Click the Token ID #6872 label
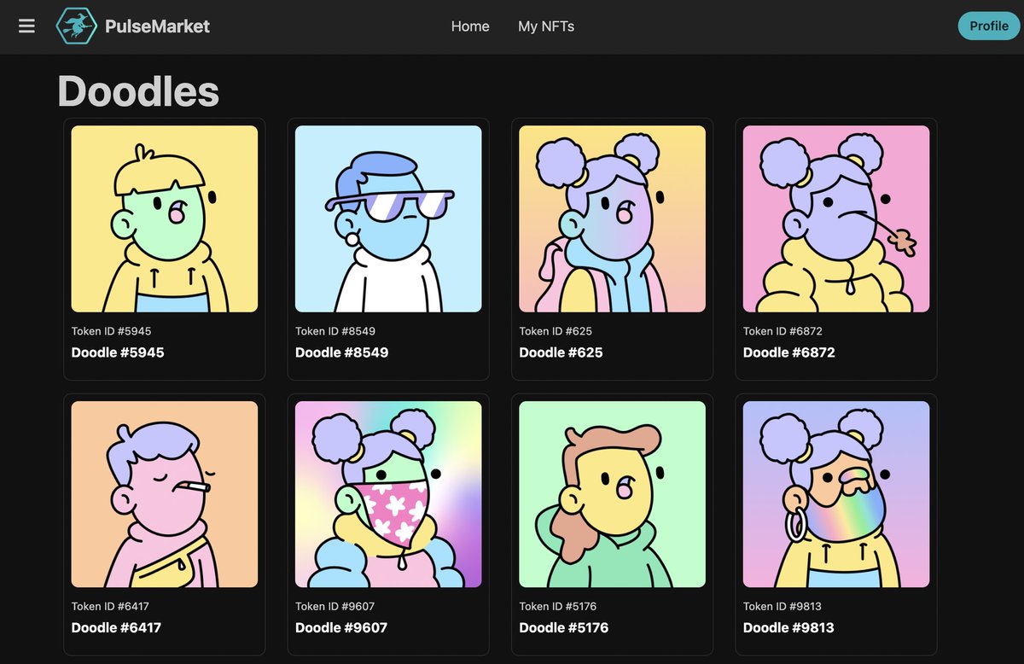The height and width of the screenshot is (664, 1024). pos(783,331)
